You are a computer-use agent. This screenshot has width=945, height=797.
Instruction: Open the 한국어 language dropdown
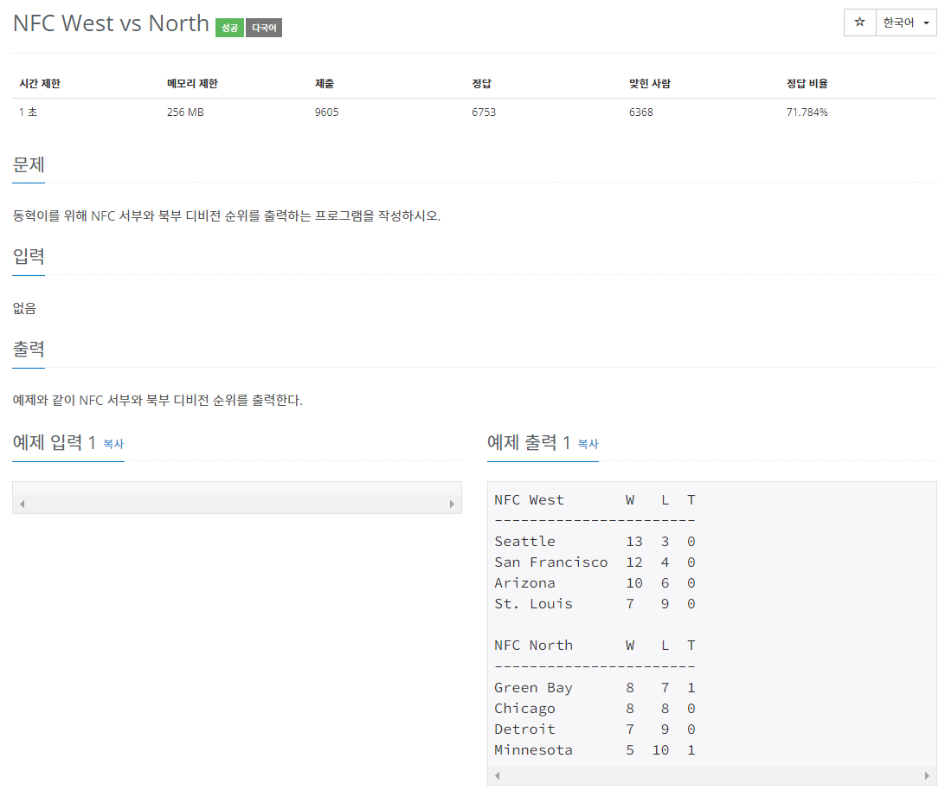906,22
